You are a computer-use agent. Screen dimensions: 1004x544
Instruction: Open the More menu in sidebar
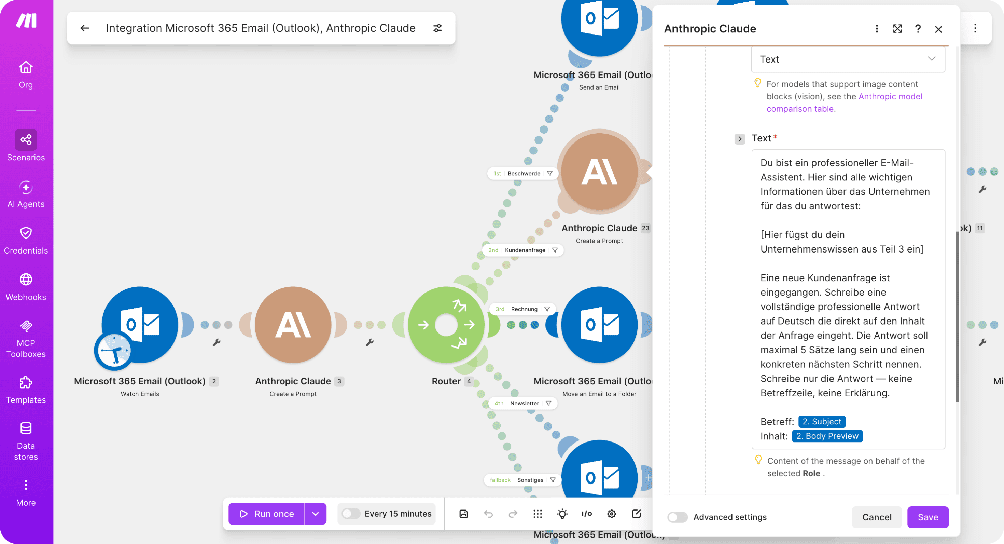26,493
